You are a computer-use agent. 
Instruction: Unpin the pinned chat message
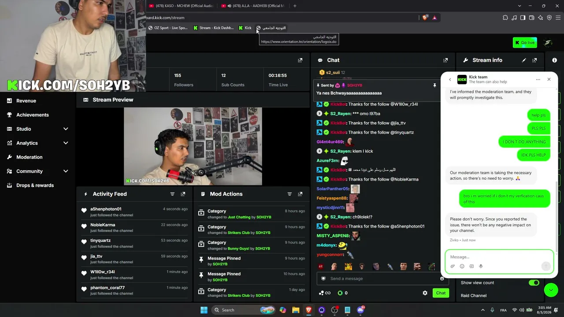434,85
